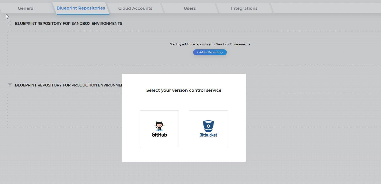
Task: Click the Production Environments section heading text
Action: click(x=69, y=85)
